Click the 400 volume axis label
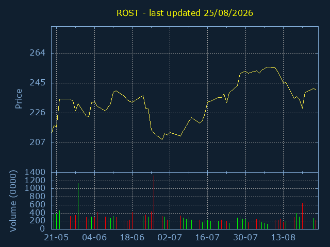Screen dimensions: 330x247 pyautogui.click(x=38, y=213)
